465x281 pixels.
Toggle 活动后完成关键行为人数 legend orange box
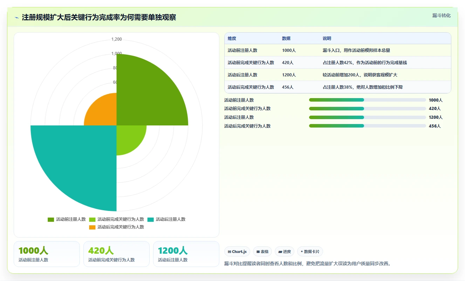tap(92, 227)
